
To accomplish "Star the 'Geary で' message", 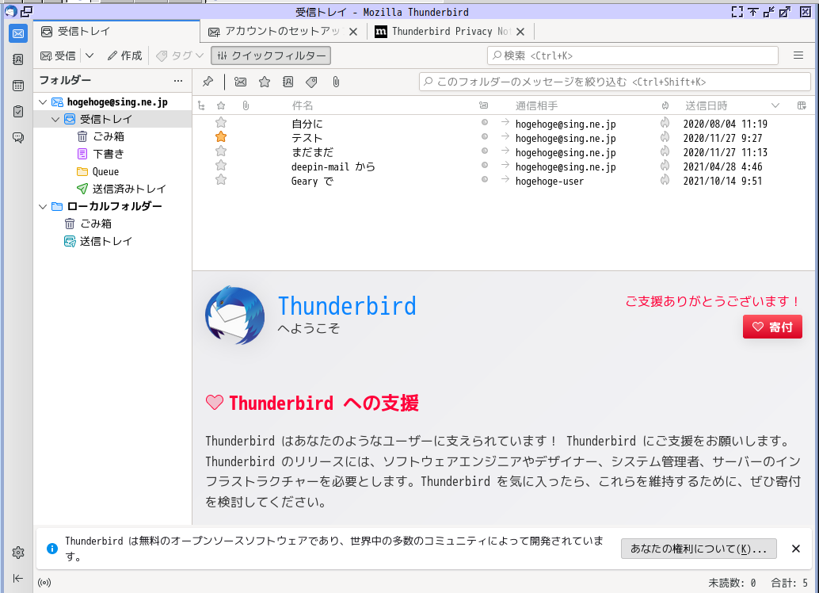I will tap(221, 181).
